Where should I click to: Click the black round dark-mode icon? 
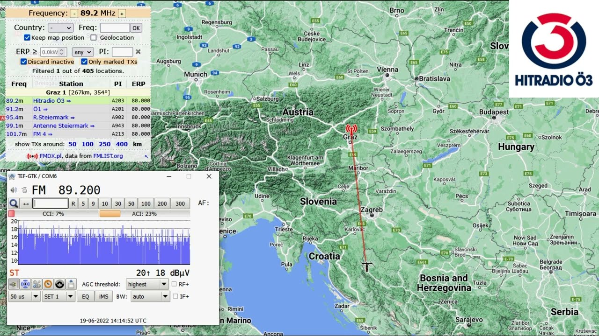point(59,284)
